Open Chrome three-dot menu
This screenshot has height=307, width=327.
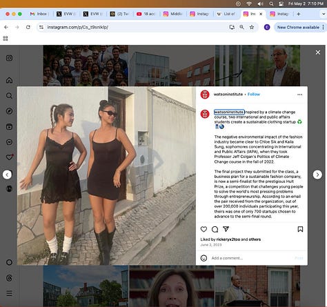(x=324, y=27)
